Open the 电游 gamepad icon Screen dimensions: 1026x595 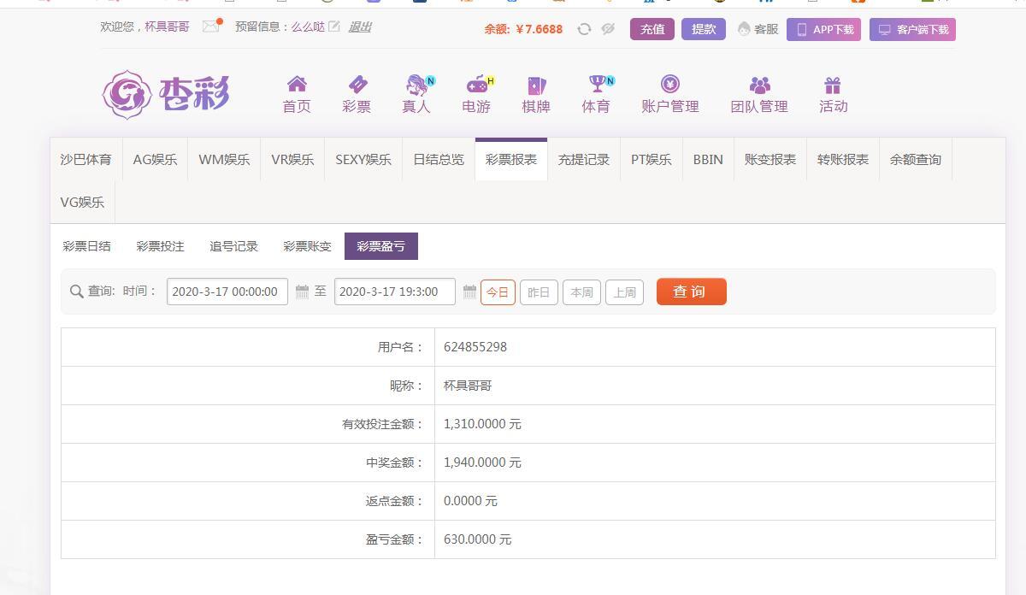coord(476,85)
